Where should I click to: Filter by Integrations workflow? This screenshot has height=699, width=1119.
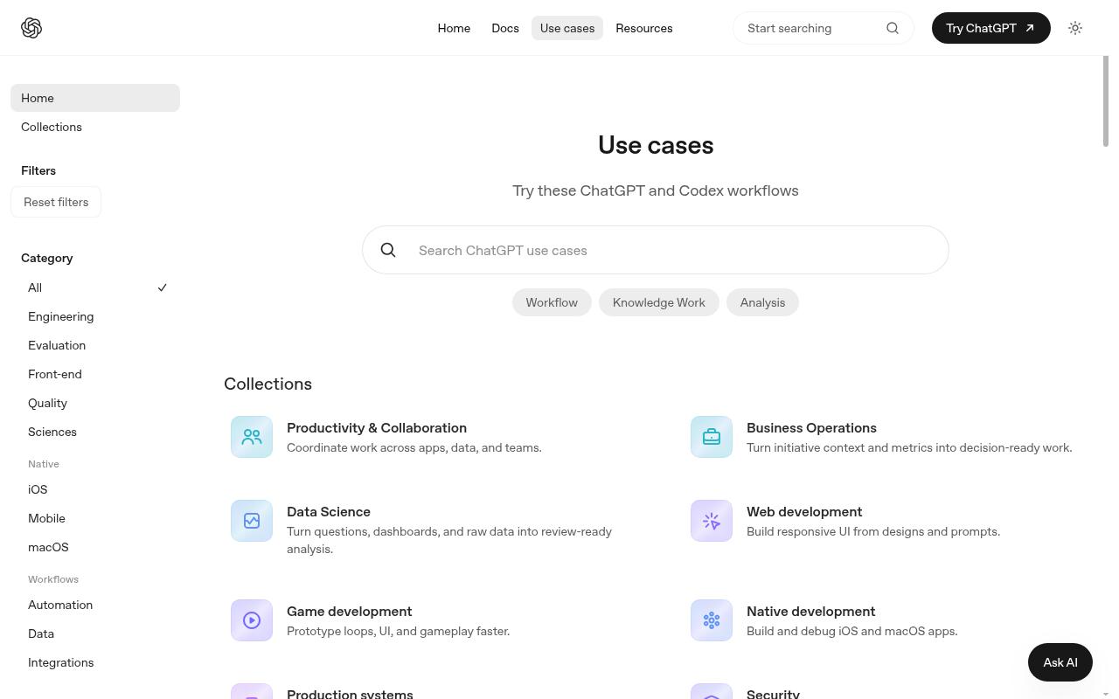pos(95,662)
